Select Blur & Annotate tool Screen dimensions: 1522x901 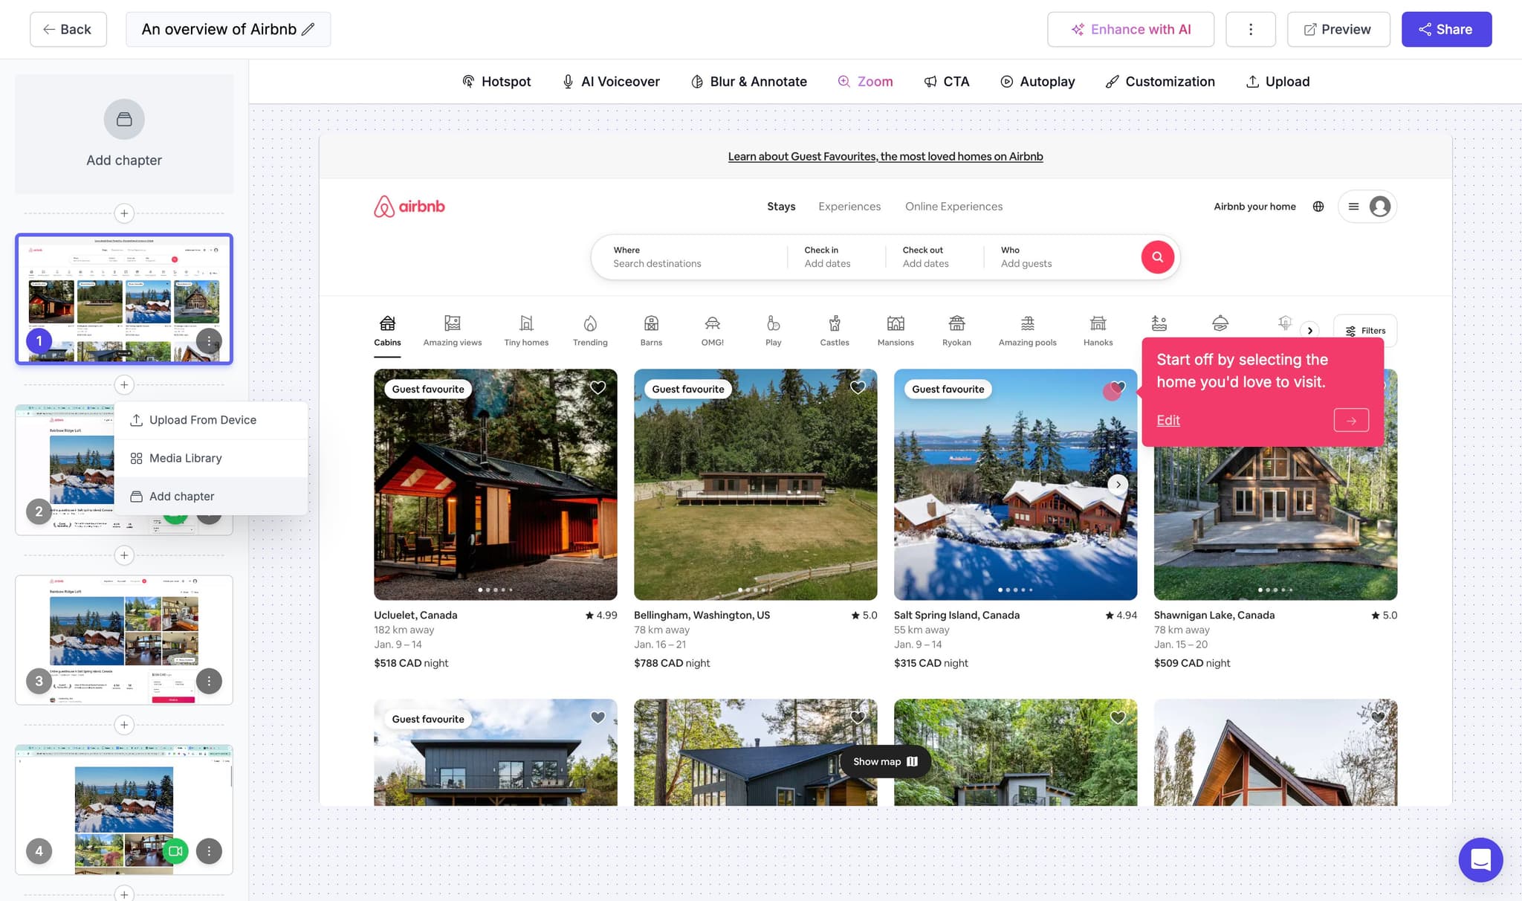click(x=748, y=82)
